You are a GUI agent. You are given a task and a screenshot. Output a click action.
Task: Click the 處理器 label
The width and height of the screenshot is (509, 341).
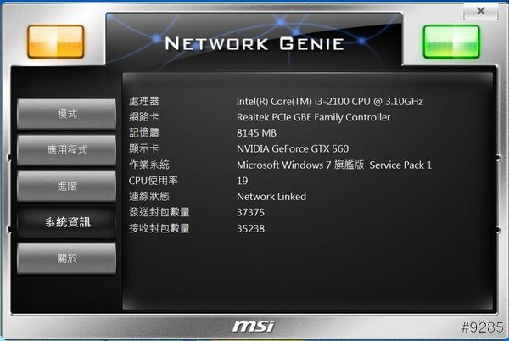(144, 101)
